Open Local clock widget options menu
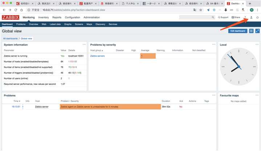261x151 pixels. (x=257, y=44)
